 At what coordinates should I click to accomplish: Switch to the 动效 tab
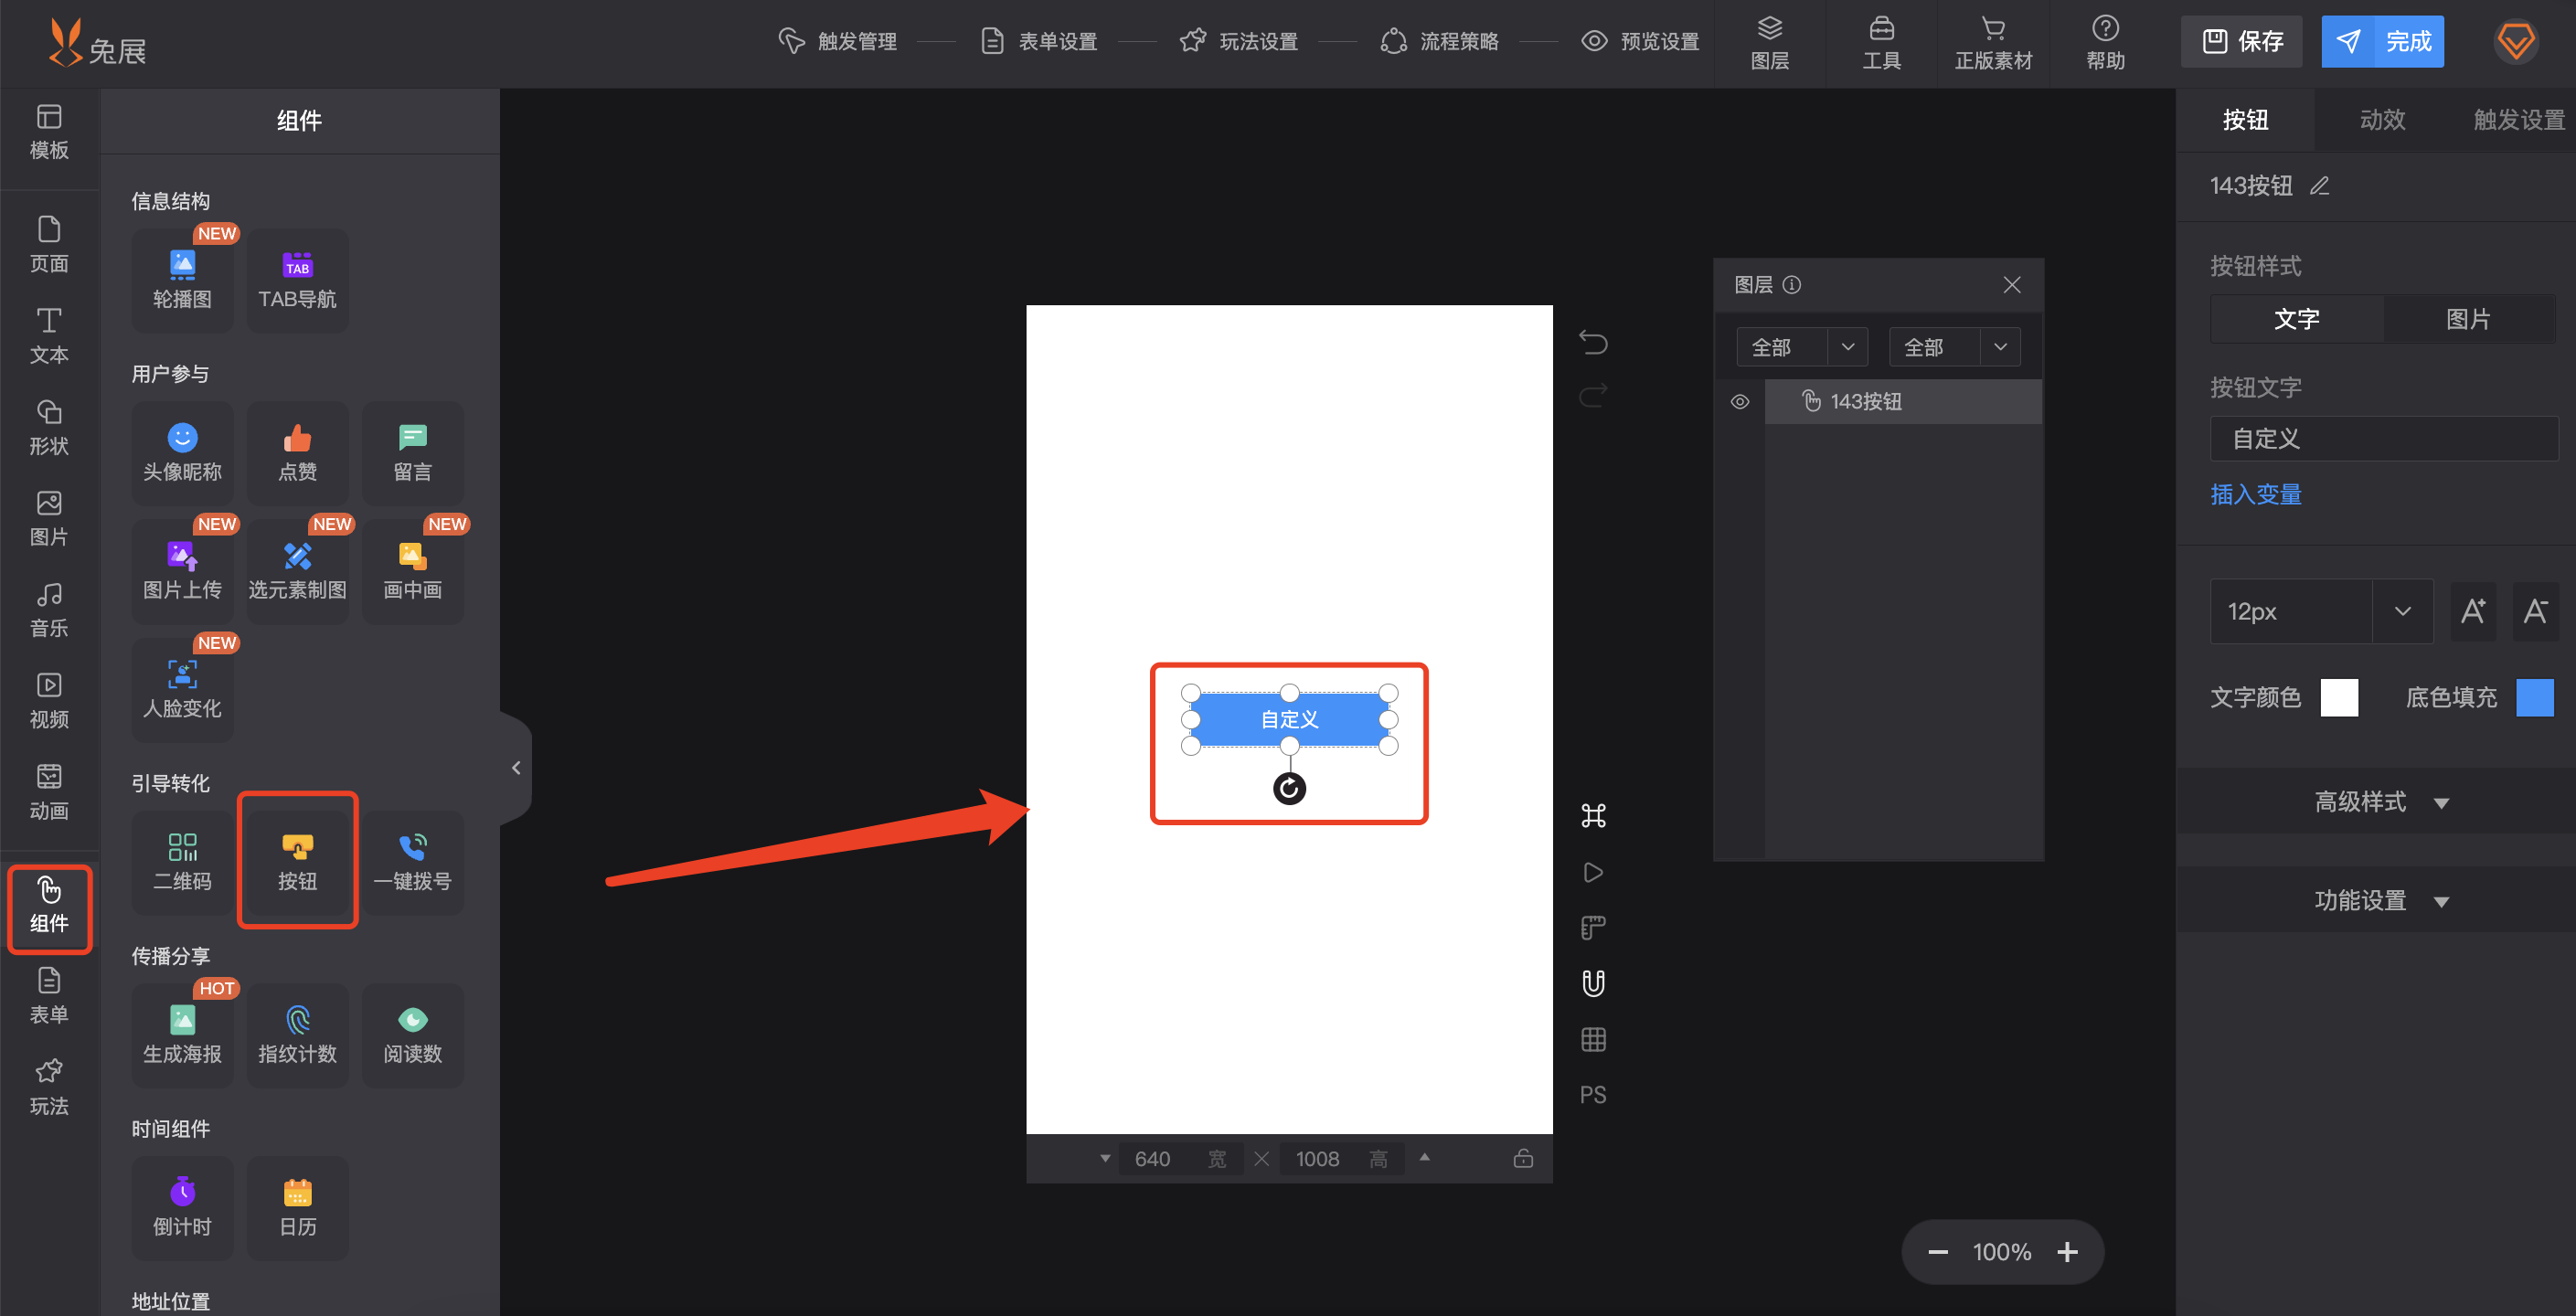(2382, 120)
